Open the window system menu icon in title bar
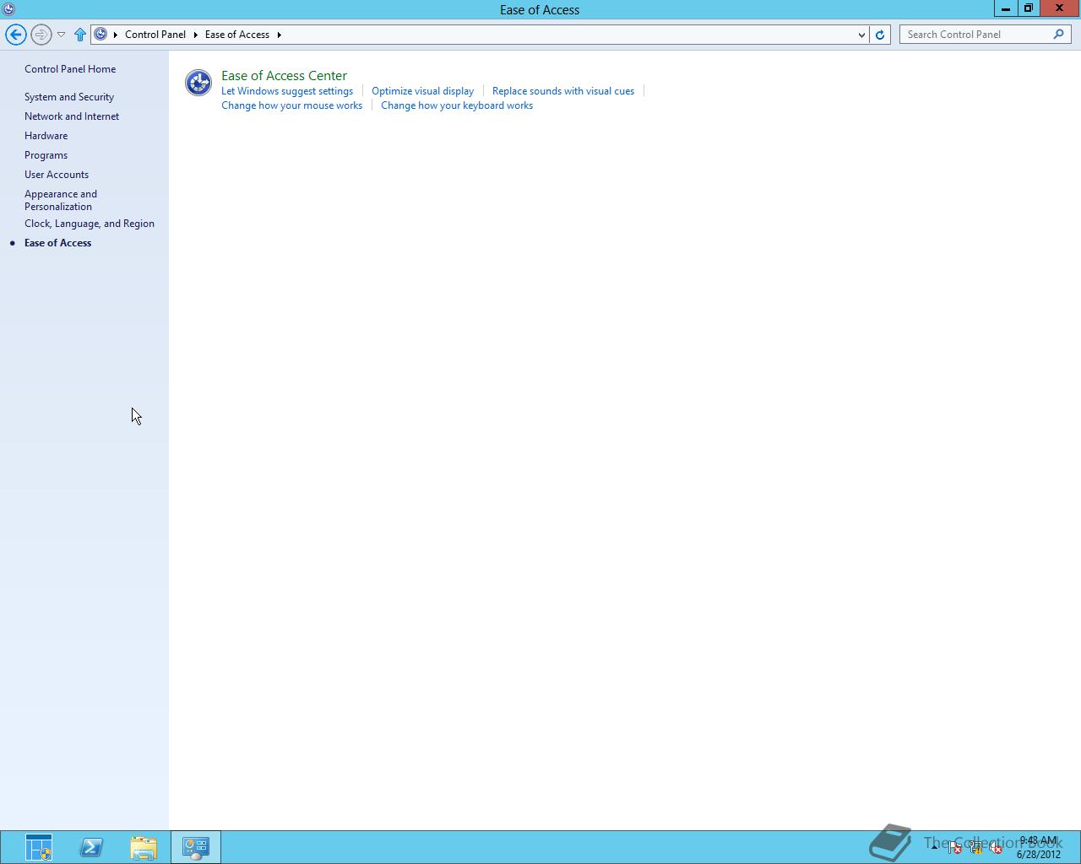1081x864 pixels. (8, 9)
